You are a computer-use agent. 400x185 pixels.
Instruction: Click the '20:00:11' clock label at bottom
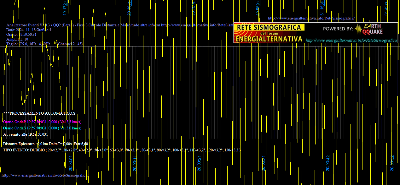click(x=135, y=163)
